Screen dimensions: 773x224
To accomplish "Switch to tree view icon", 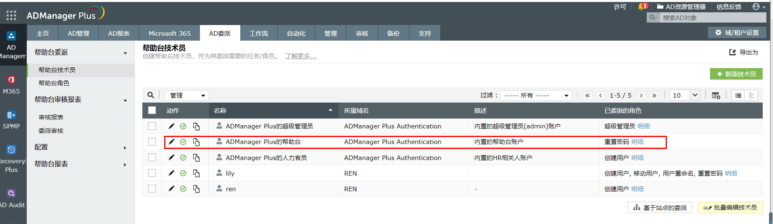I will tap(751, 95).
